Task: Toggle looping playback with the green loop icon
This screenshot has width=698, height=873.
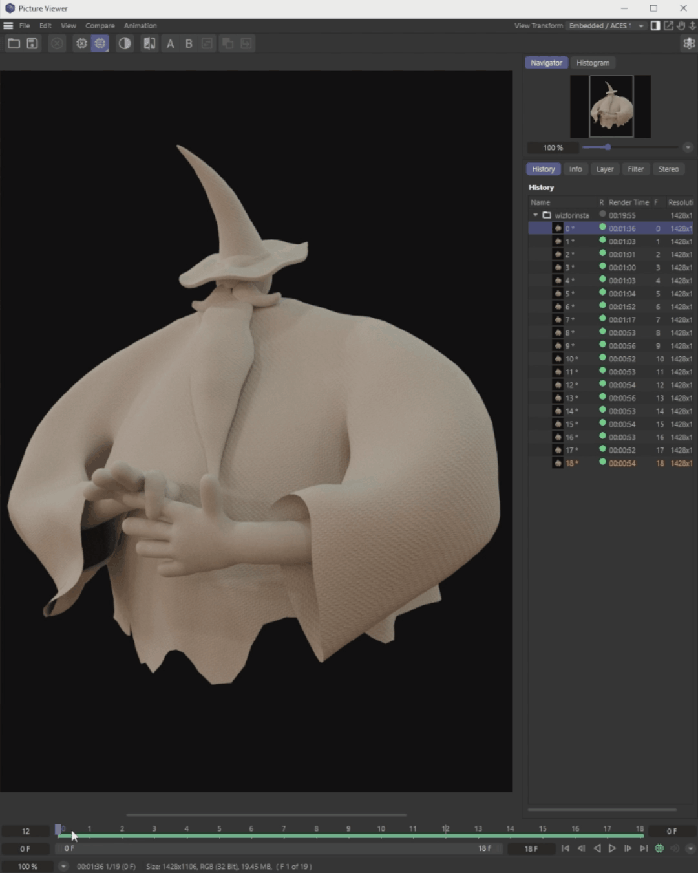Action: point(660,848)
